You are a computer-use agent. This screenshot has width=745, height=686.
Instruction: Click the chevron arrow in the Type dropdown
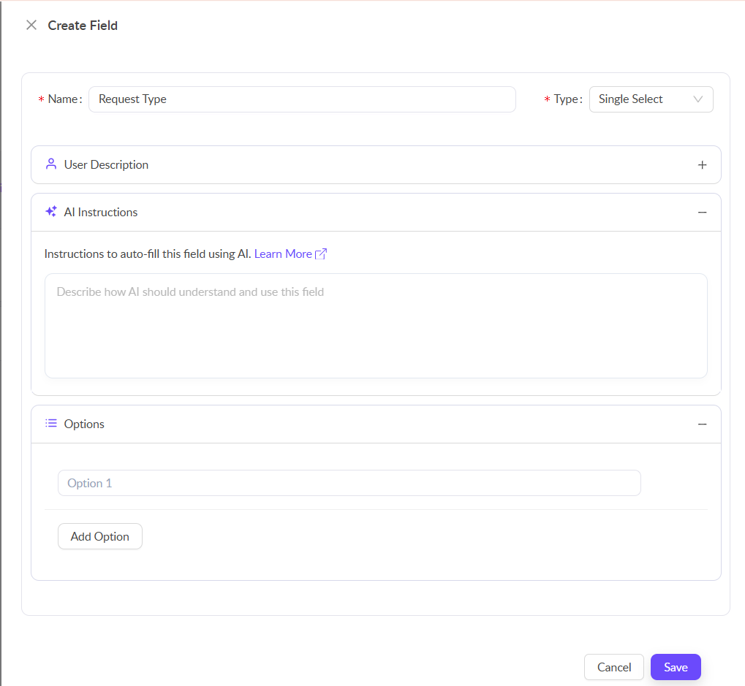pyautogui.click(x=698, y=99)
